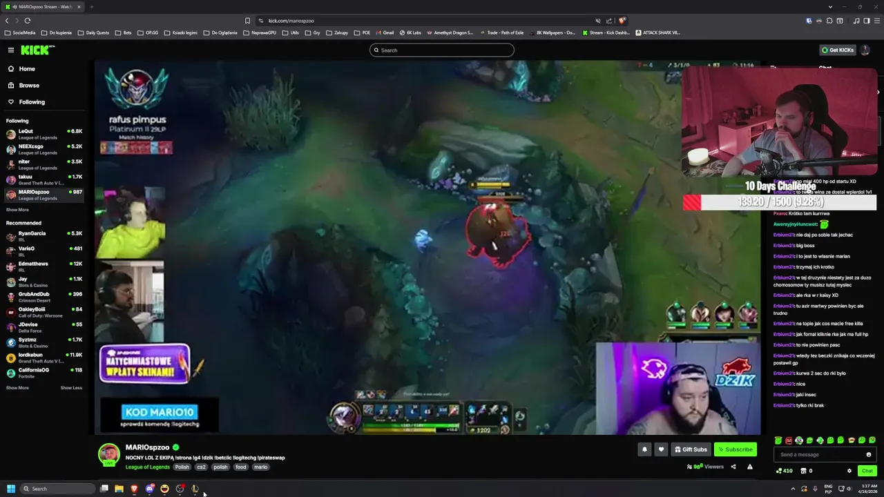Open the League of Legends category link
884x497 pixels.
tap(148, 467)
